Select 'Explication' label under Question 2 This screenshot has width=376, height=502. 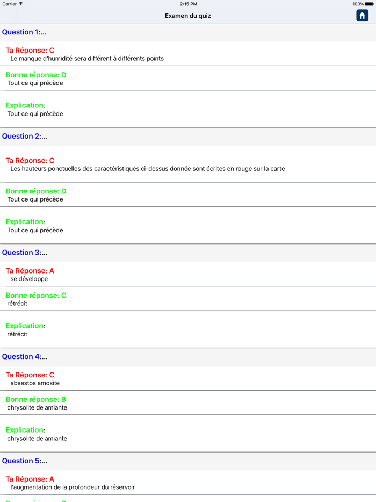25,222
